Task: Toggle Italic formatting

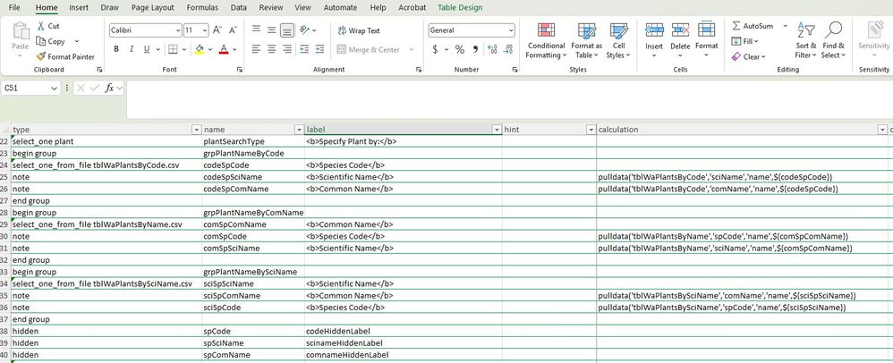Action: [x=132, y=49]
